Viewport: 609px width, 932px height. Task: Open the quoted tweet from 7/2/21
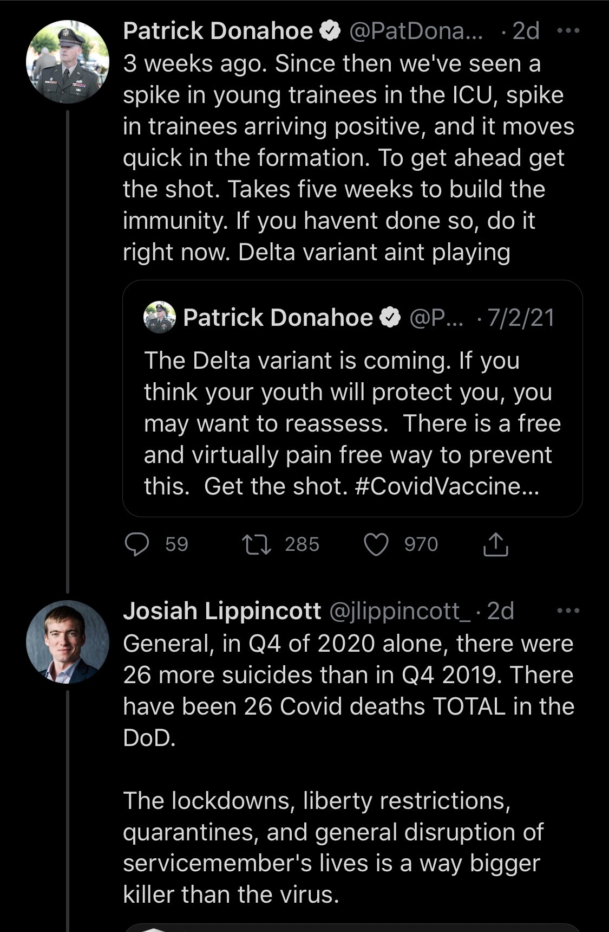click(352, 398)
